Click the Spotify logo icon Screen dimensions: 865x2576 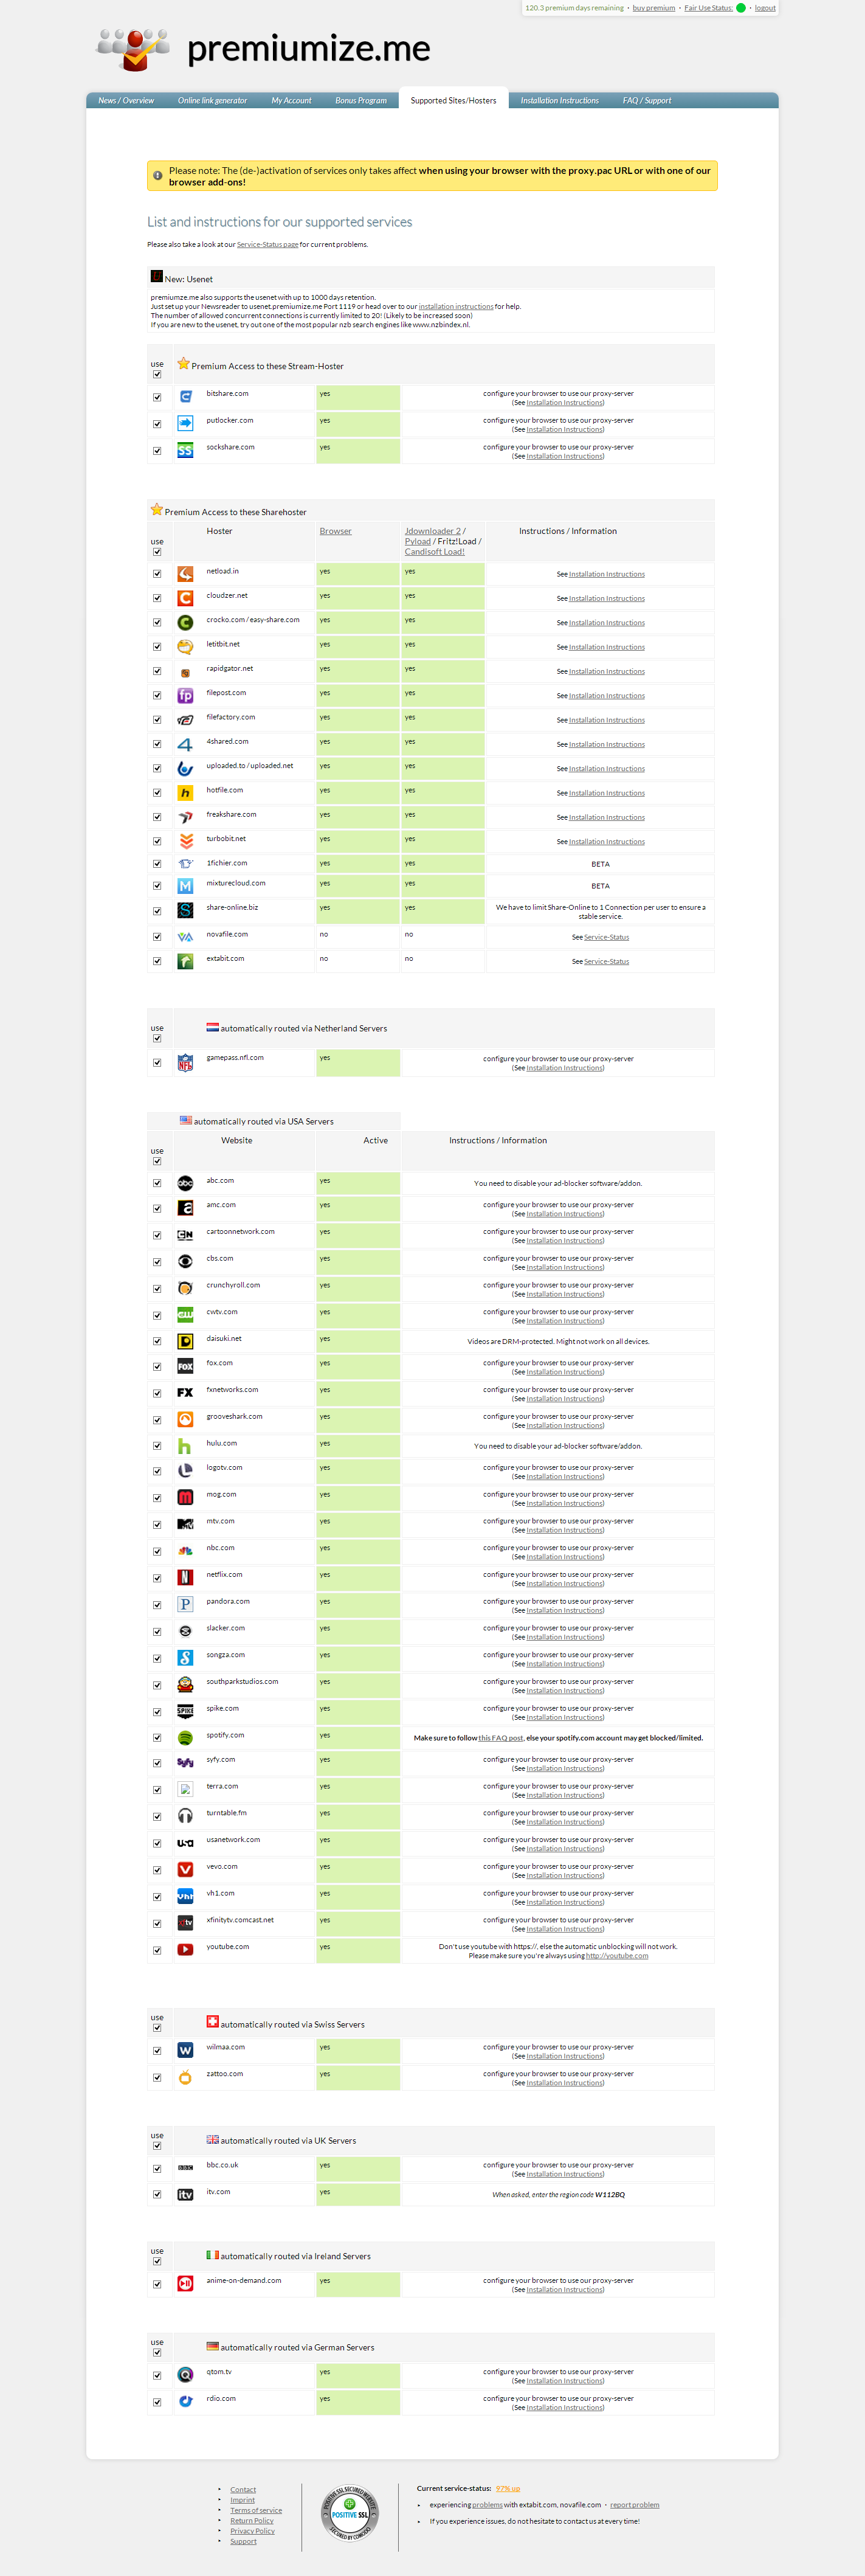(x=185, y=1738)
